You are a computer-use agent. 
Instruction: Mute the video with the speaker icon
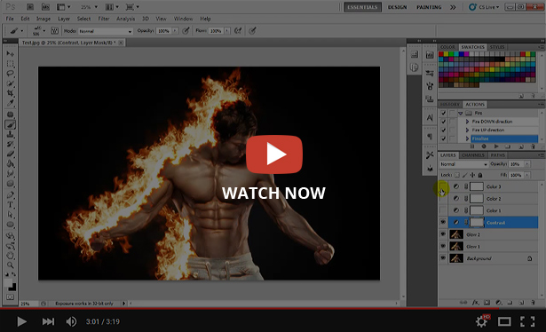71,321
